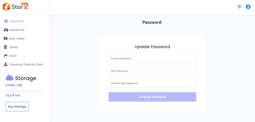Screen dimensions: 255x122
Task: Click the Share arrow icon
Action: click(x=6, y=56)
